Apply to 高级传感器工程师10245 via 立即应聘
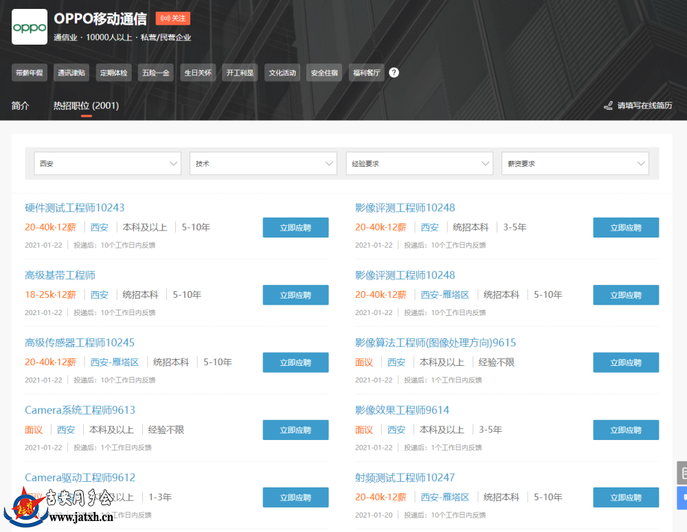This screenshot has height=532, width=687. pos(295,362)
